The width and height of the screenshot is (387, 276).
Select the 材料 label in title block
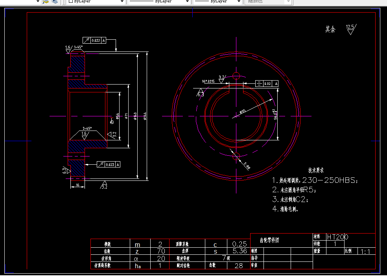click(x=317, y=237)
